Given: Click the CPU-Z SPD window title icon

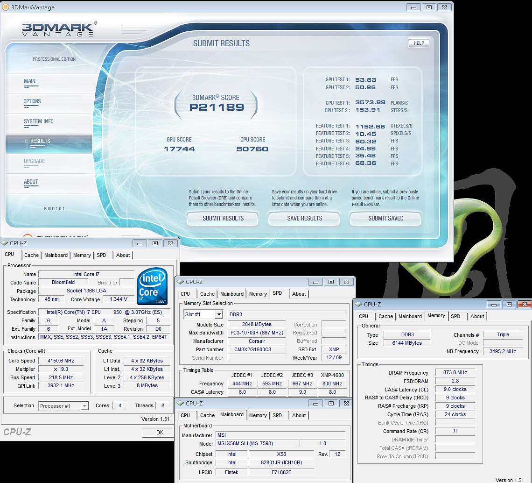Looking at the screenshot, I should [181, 282].
